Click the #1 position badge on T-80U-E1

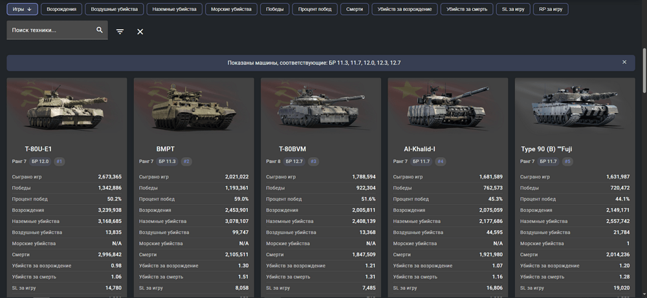pos(60,162)
